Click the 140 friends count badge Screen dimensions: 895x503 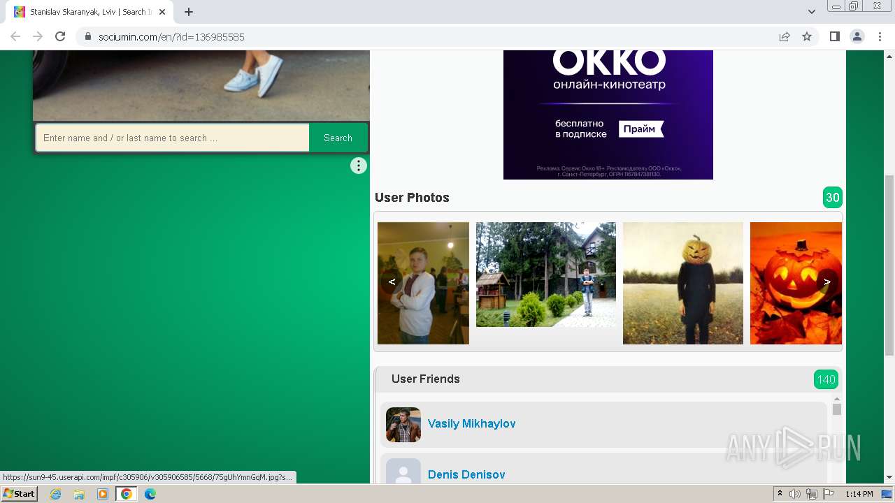826,379
